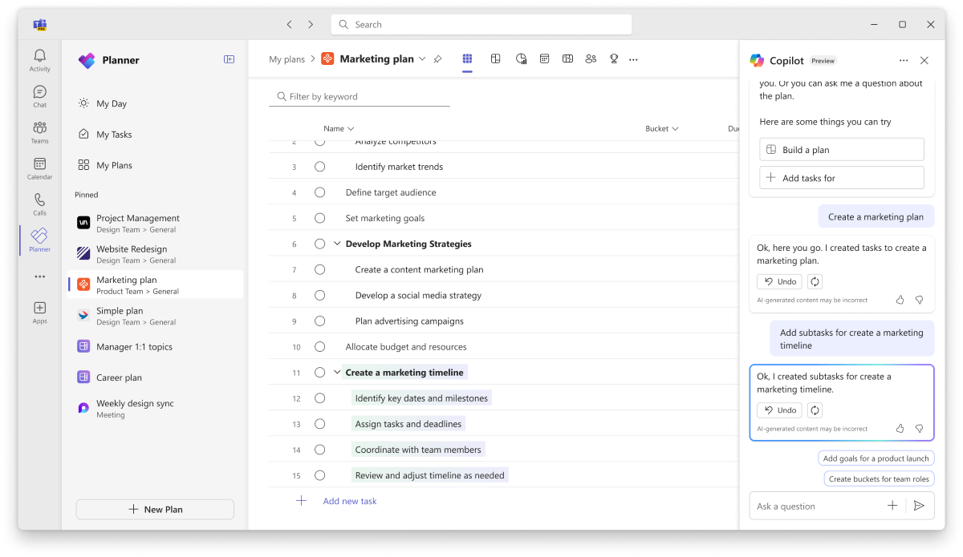Viewport: 963px width, 557px height.
Task: Check off 'Identify market trends'
Action: [320, 167]
